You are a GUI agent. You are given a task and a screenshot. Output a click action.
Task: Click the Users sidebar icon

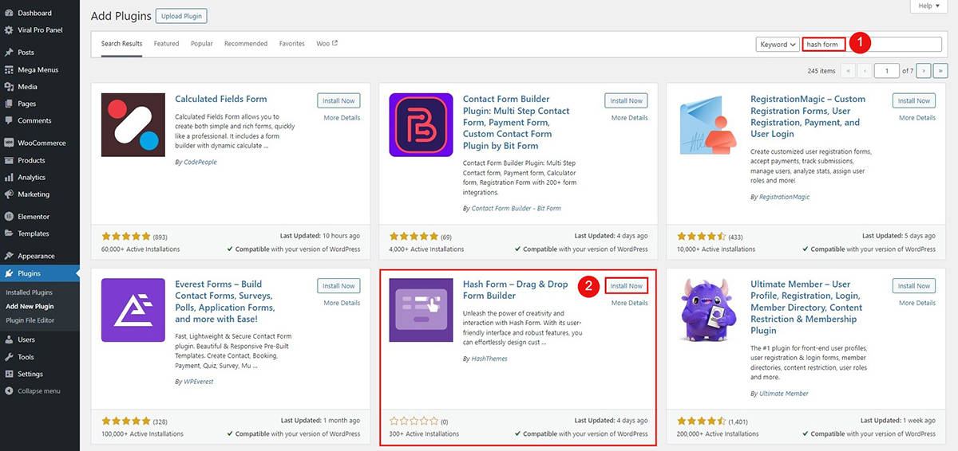tap(8, 340)
